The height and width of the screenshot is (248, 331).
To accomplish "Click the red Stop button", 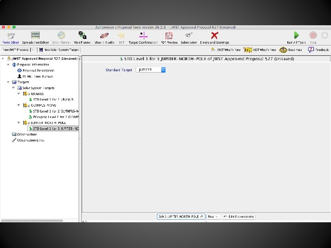I will pyautogui.click(x=313, y=38).
